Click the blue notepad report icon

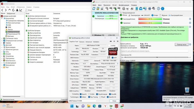coord(137,9)
